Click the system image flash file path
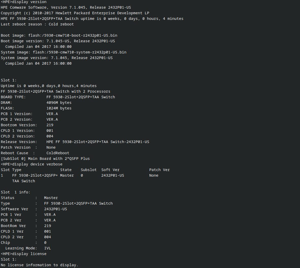Viewport: 300px width, 268px height. tap(79, 52)
